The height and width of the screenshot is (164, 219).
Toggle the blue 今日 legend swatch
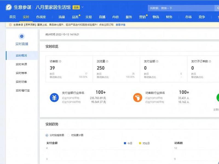pos(125,143)
